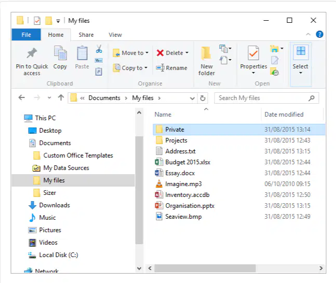The width and height of the screenshot is (336, 283).
Task: Click the Copy icon in Clipboard group
Action: tap(60, 53)
